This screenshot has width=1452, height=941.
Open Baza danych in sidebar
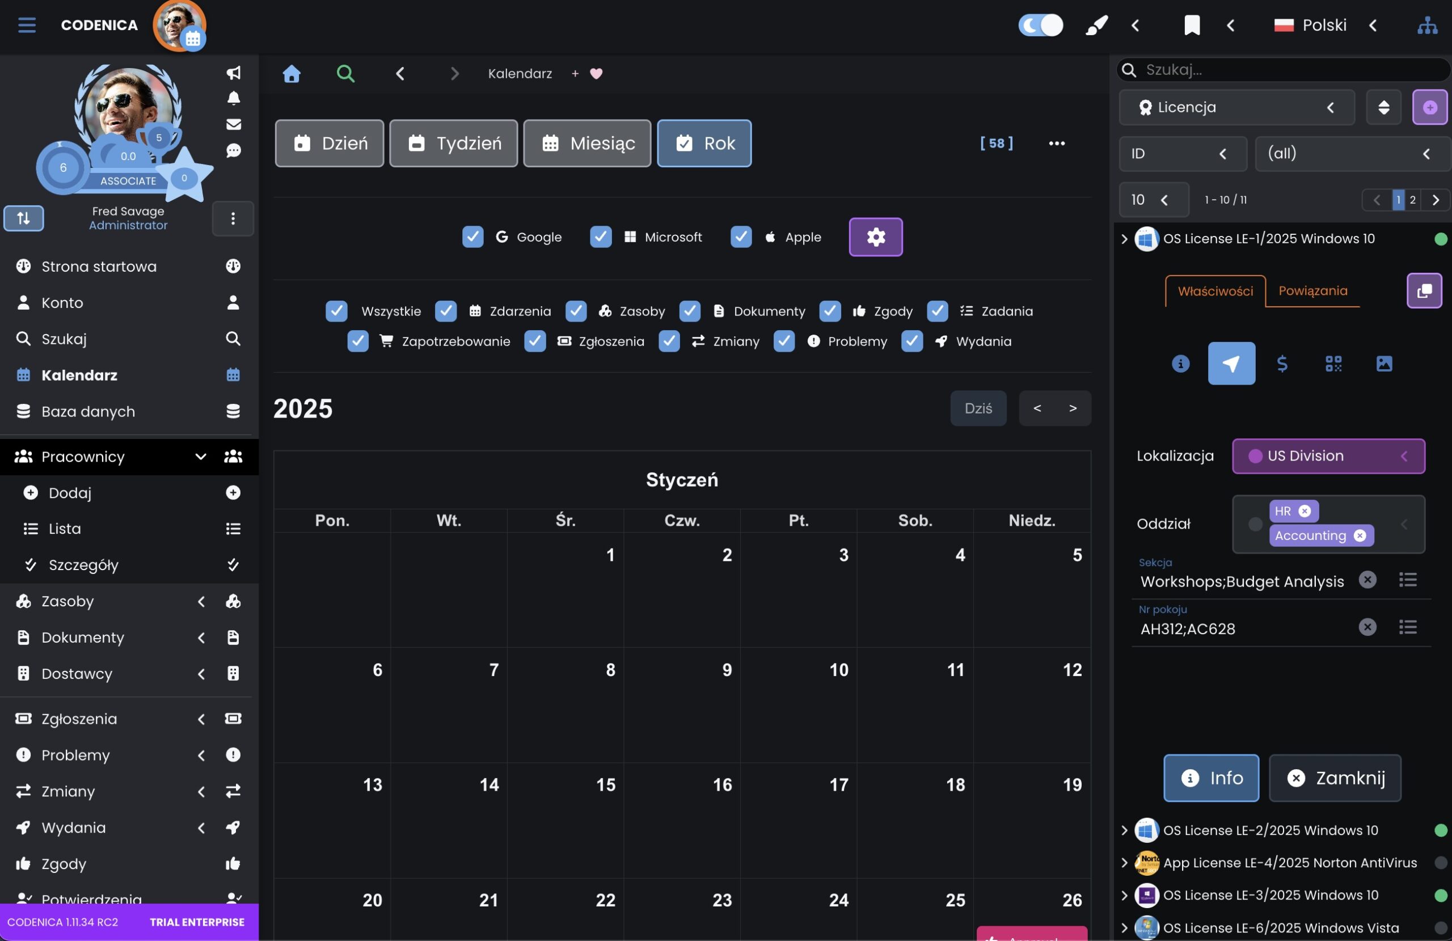click(x=88, y=411)
